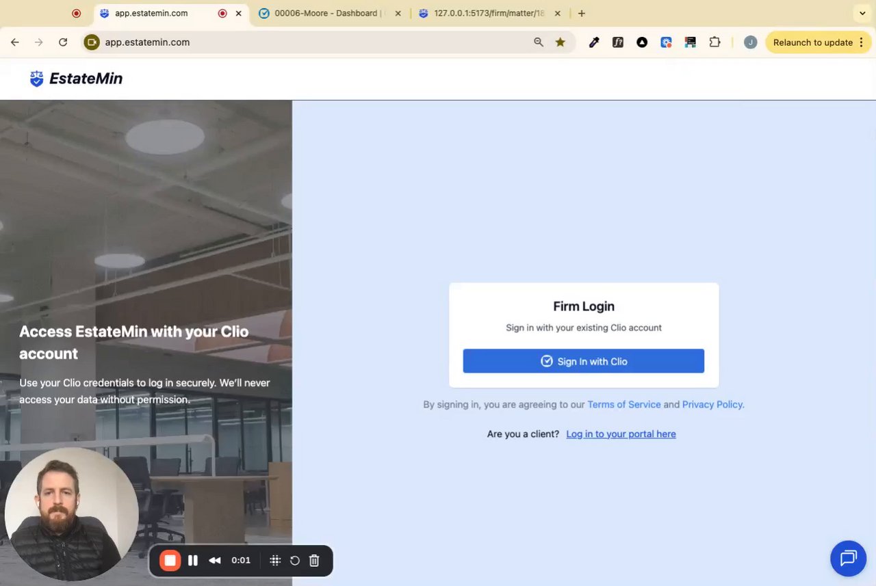Click the recording timer 0:01
876x586 pixels.
point(241,561)
